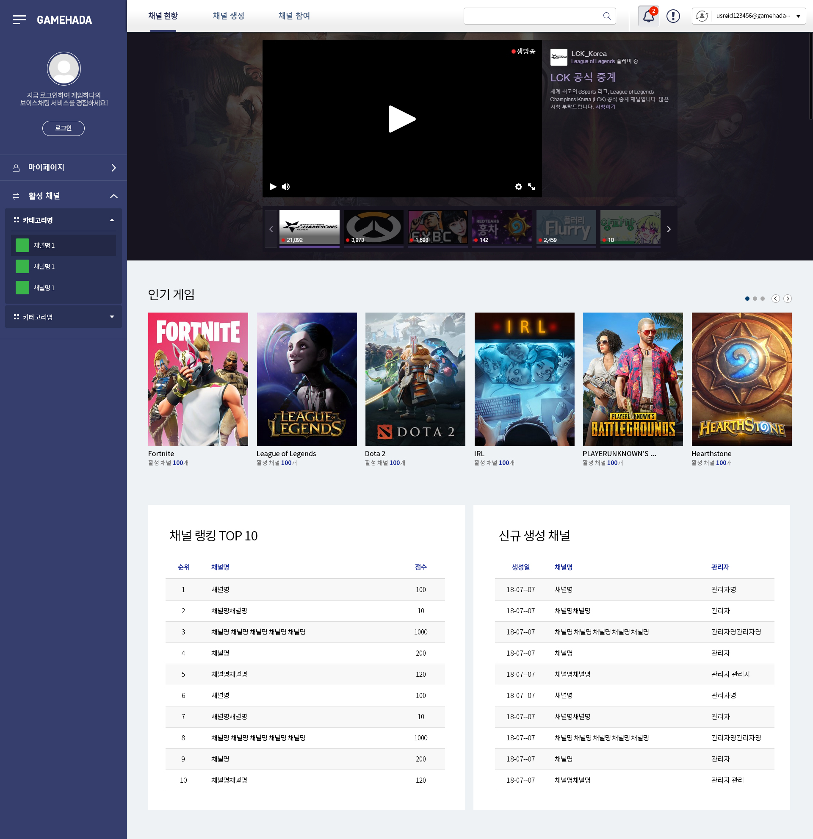The height and width of the screenshot is (839, 813).
Task: Switch to the 채널 현황 tab
Action: coord(163,16)
